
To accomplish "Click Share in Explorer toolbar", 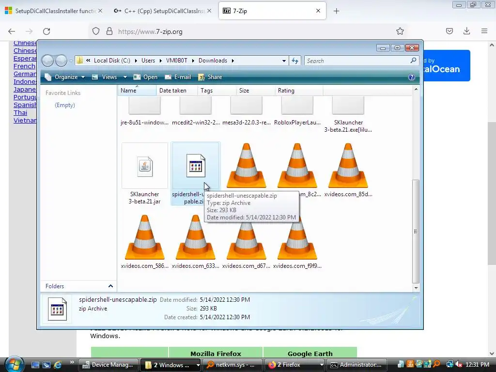I will coord(210,77).
